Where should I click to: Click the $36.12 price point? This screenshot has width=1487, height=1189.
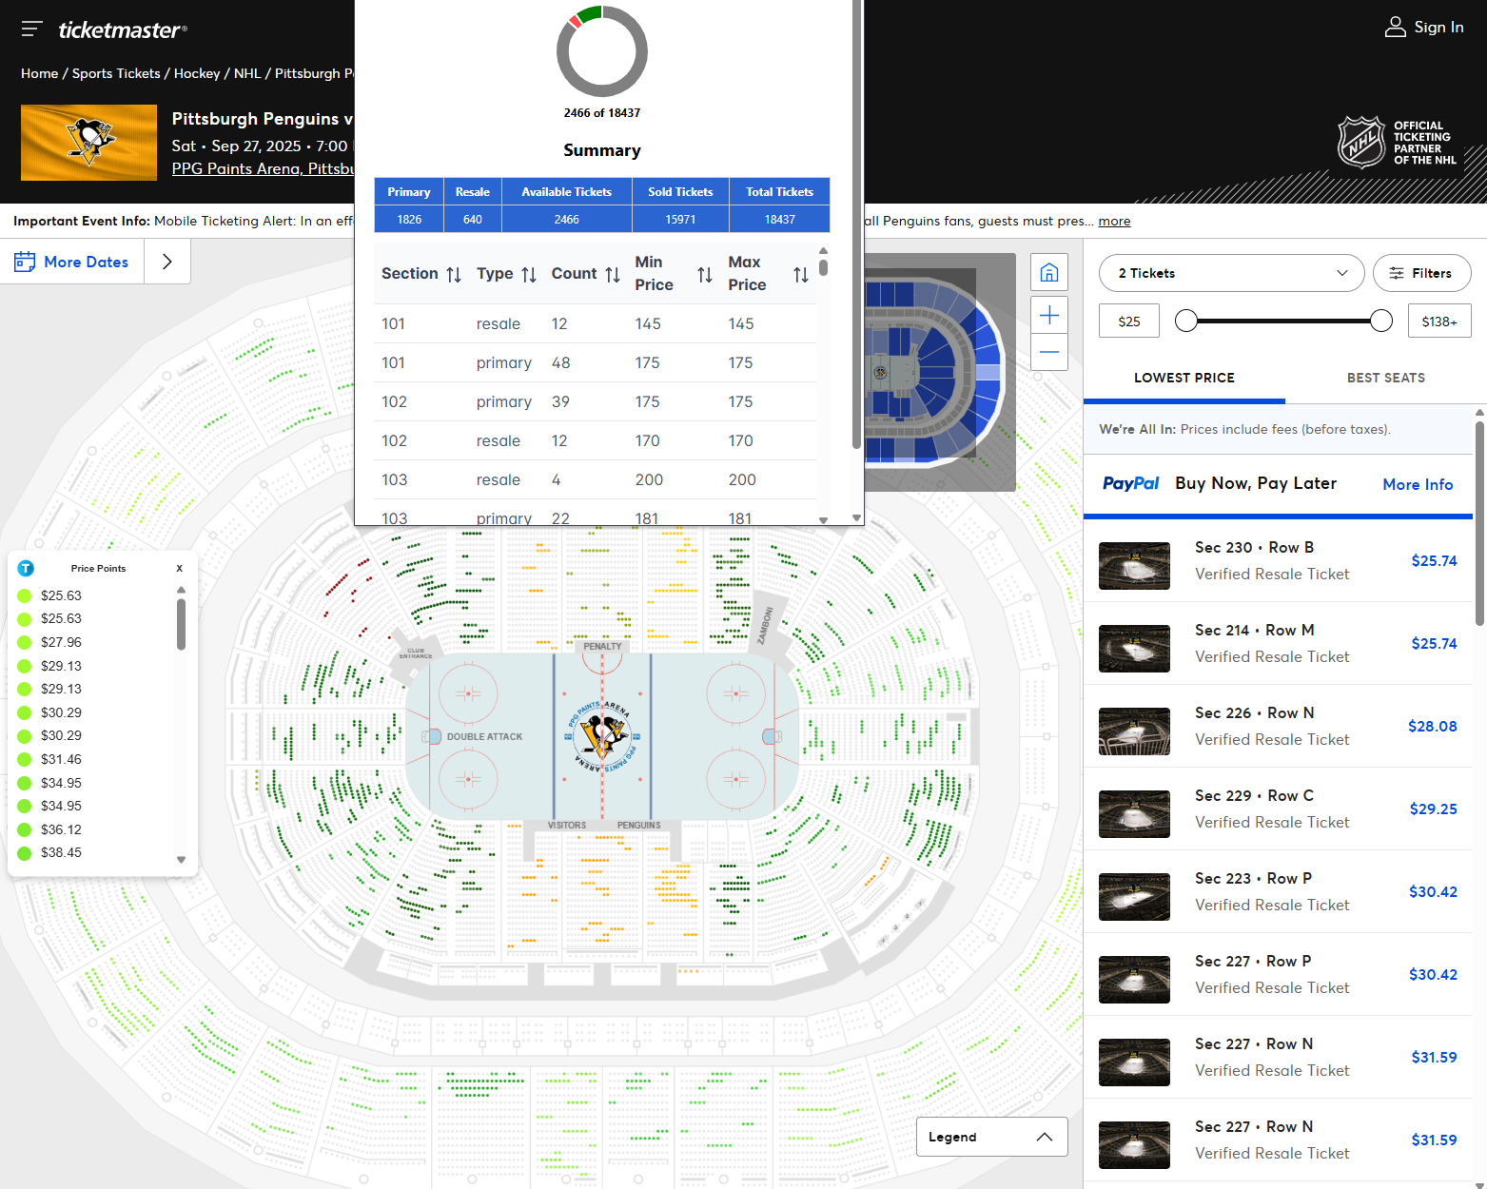[61, 829]
